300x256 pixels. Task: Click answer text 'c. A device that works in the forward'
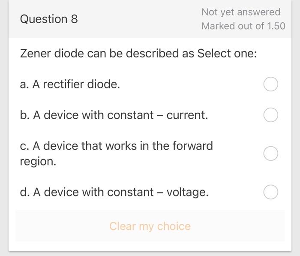[x=116, y=146]
